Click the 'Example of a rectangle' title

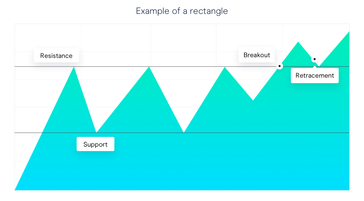(182, 11)
